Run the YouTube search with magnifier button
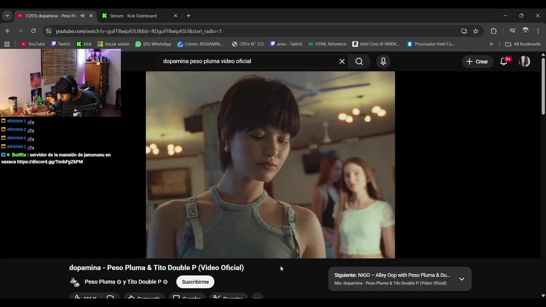546x307 pixels. coord(359,61)
